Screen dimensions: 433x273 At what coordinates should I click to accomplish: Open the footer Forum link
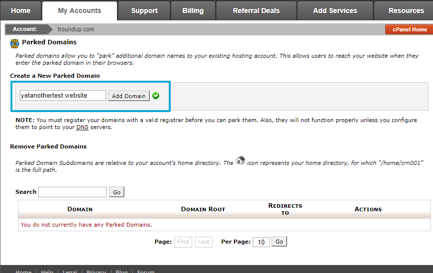[146, 272]
